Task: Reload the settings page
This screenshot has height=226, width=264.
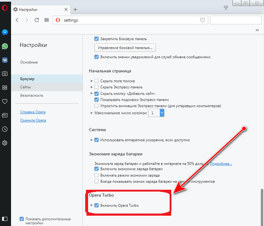Action: (37, 20)
